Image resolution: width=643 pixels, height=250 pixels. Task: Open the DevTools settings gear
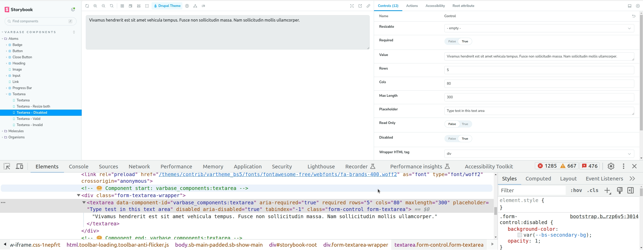click(x=611, y=166)
